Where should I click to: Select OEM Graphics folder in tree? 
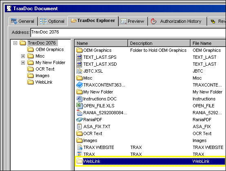coord(50,49)
